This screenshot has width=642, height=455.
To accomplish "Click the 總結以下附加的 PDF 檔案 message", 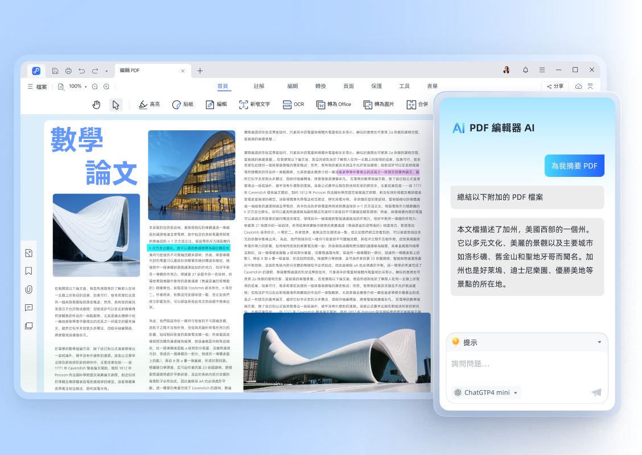I will 528,197.
